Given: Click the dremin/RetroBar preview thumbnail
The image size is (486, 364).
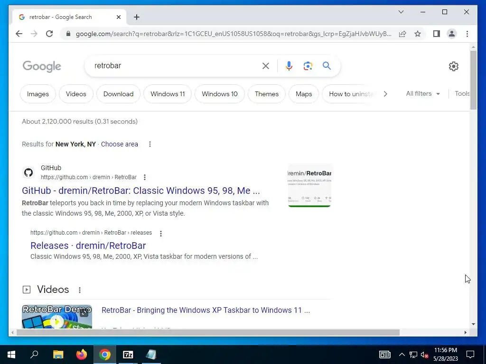Looking at the screenshot, I should [x=309, y=186].
